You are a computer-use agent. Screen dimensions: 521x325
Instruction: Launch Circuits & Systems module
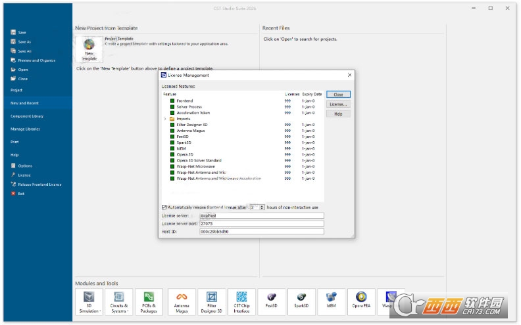coord(118,302)
